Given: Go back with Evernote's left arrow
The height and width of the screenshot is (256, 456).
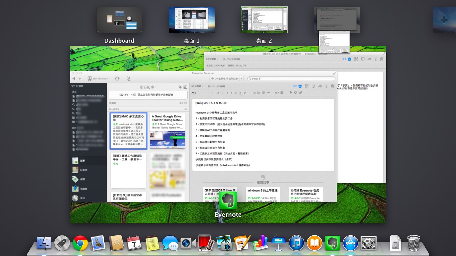Looking at the screenshot, I should [x=74, y=79].
